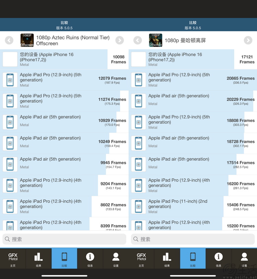Select device icon for 20865 Frames row

(138, 80)
